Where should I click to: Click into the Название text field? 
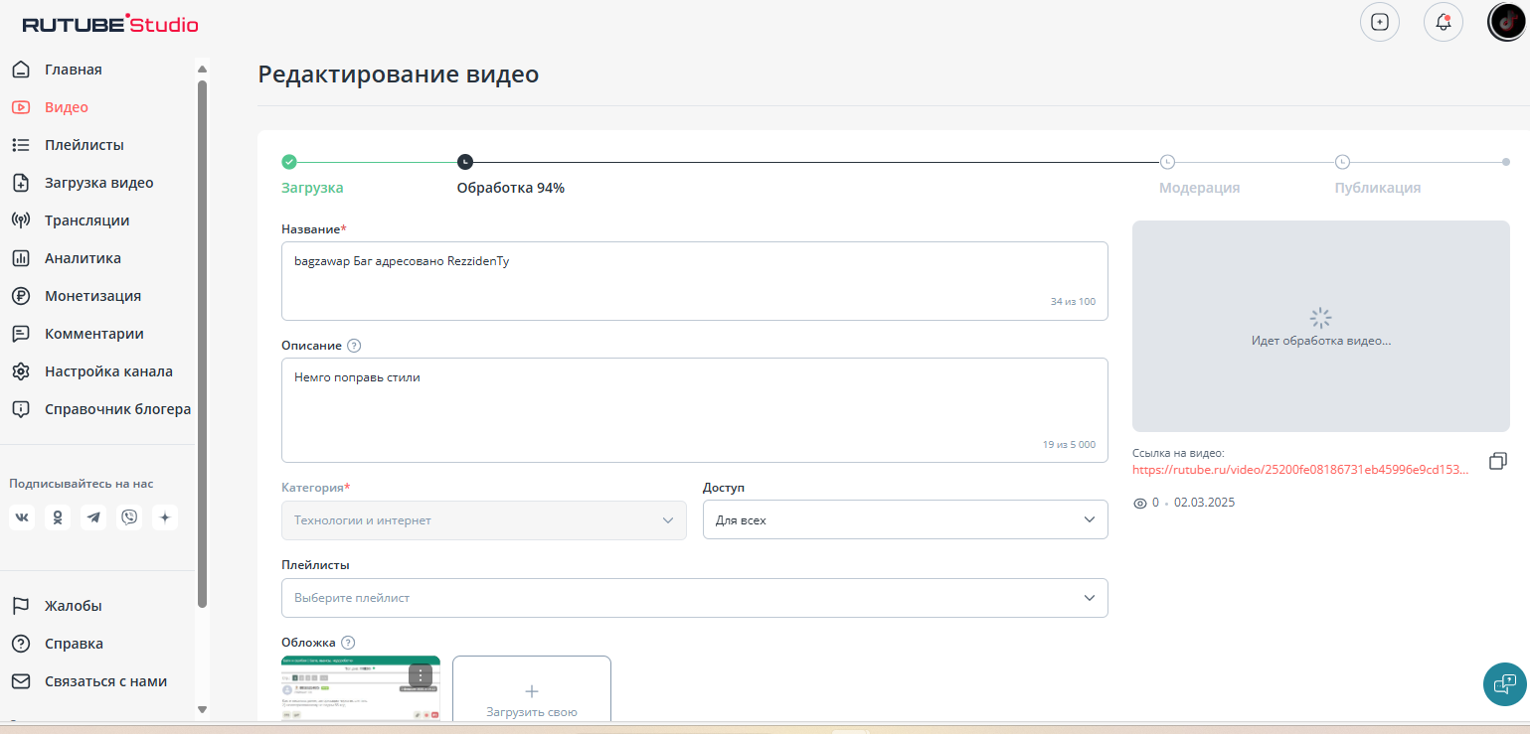pos(694,280)
